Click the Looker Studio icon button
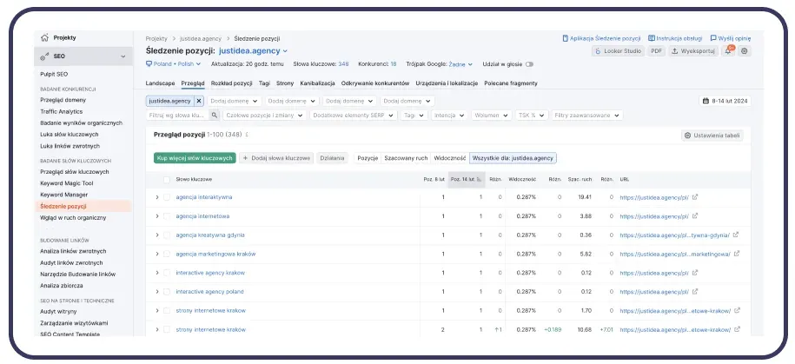The width and height of the screenshot is (795, 364). [x=618, y=51]
